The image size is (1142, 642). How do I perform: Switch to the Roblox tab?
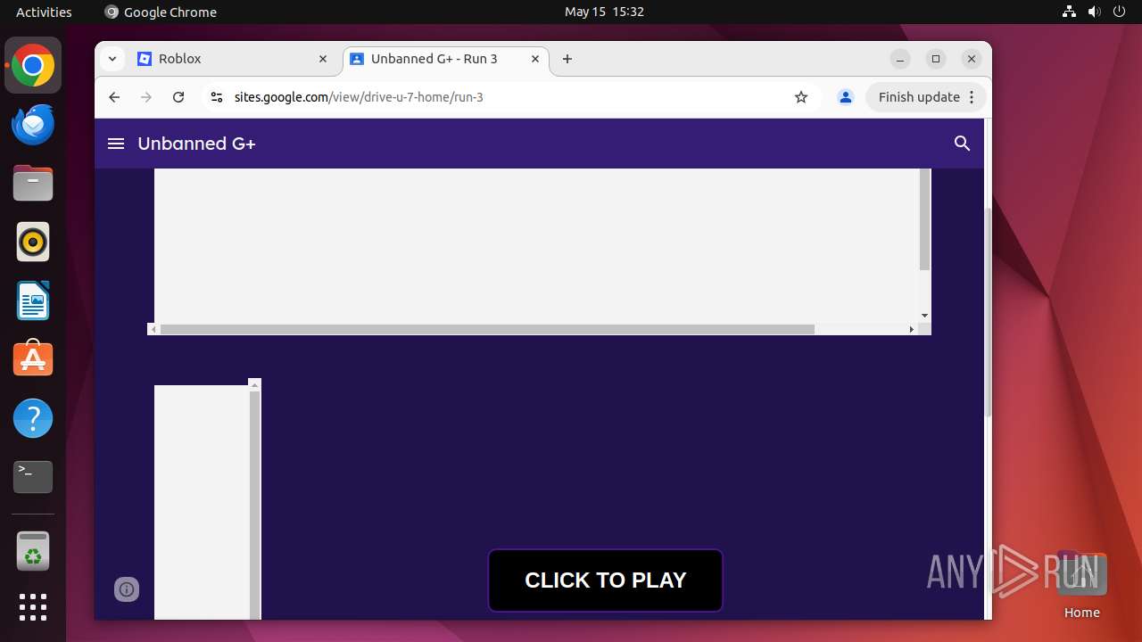pos(234,59)
